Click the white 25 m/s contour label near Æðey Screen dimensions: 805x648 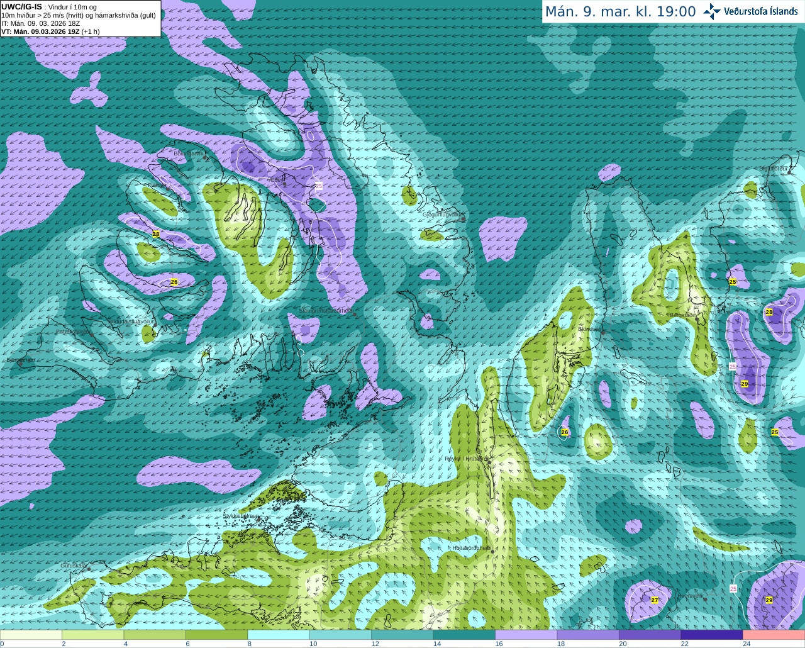[318, 186]
